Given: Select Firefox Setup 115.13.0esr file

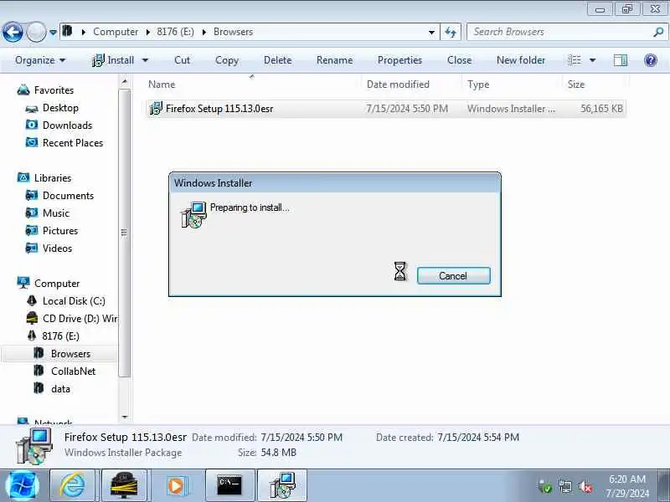Looking at the screenshot, I should pyautogui.click(x=386, y=109).
